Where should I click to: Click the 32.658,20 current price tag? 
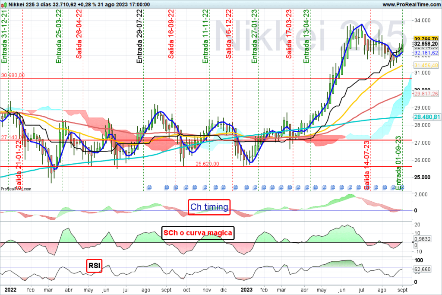(x=426, y=44)
